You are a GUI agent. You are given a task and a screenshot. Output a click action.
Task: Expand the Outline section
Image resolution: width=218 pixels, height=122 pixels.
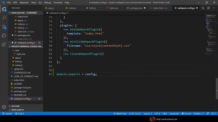click(x=26, y=106)
